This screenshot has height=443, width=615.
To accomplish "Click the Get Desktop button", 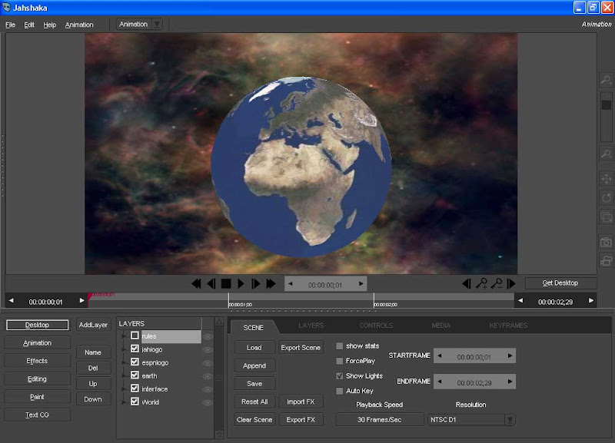I will coord(560,283).
